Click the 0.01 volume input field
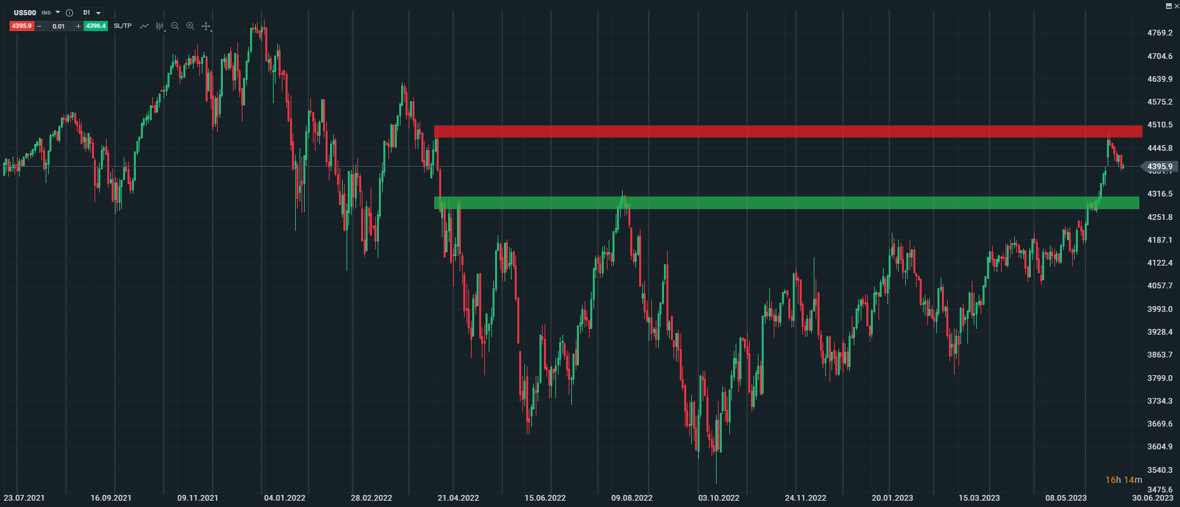The image size is (1180, 507). [58, 26]
